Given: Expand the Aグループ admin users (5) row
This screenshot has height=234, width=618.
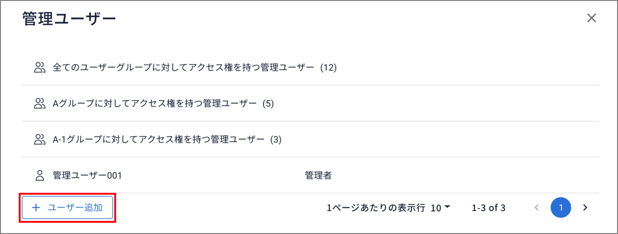Looking at the screenshot, I should coord(163,103).
